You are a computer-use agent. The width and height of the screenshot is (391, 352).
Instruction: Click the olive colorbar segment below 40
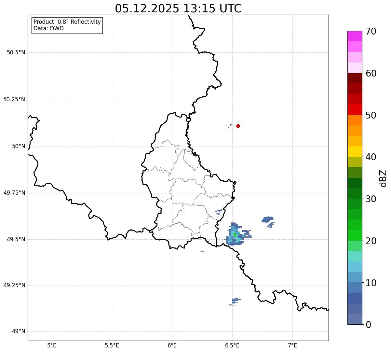355,162
